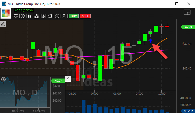The height and width of the screenshot is (113, 195).
Task: Click the 400.00K volume axis label
Action: [x=186, y=98]
